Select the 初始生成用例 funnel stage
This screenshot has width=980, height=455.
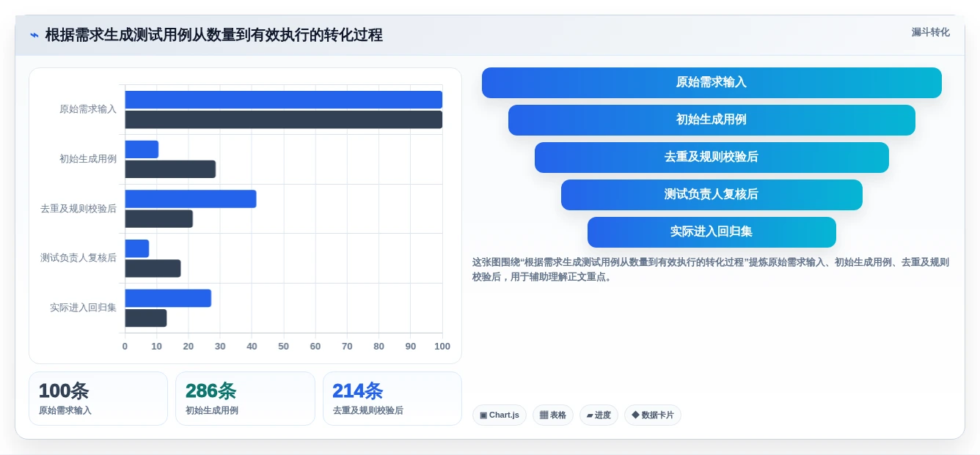click(712, 120)
